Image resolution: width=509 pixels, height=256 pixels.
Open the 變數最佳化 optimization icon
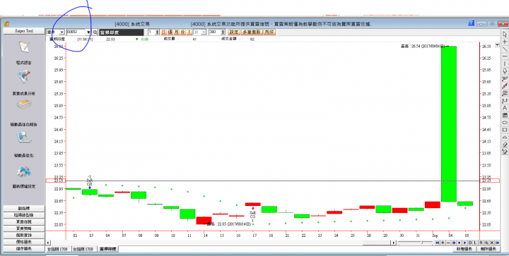pos(24,138)
